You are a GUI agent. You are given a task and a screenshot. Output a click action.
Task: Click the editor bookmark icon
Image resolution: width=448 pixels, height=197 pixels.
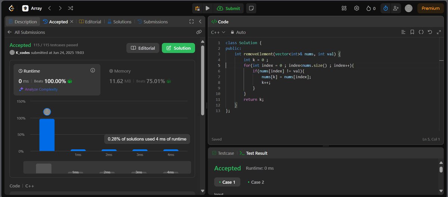coord(412,32)
